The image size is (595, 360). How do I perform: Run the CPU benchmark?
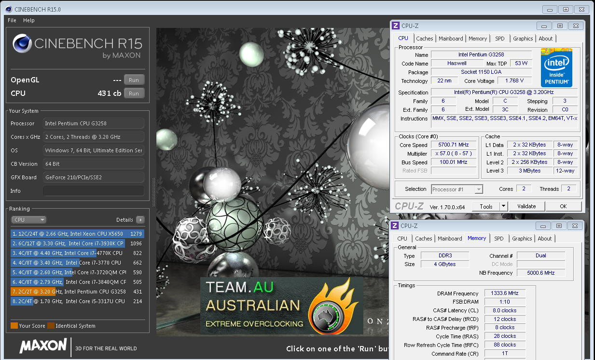[x=134, y=93]
